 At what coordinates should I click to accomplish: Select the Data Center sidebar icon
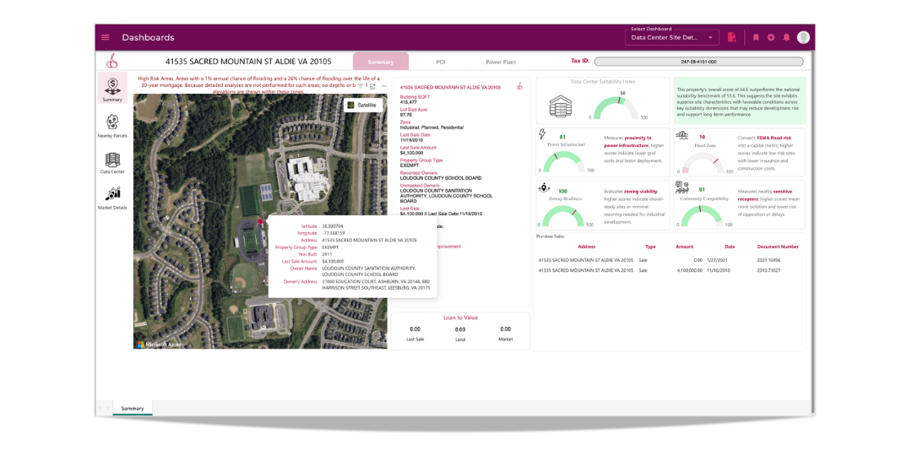coord(112,160)
